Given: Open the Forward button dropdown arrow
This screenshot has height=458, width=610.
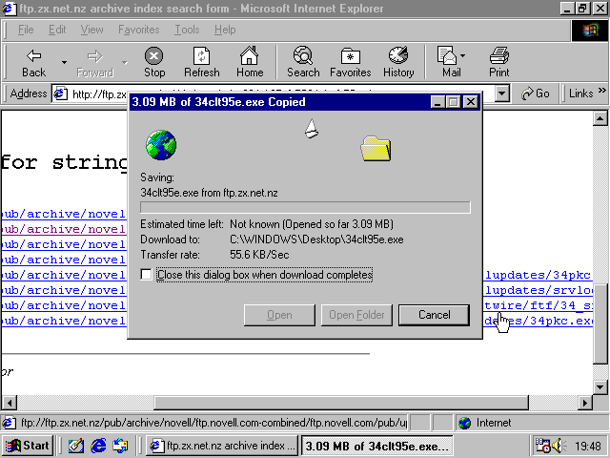Looking at the screenshot, I should [x=125, y=62].
